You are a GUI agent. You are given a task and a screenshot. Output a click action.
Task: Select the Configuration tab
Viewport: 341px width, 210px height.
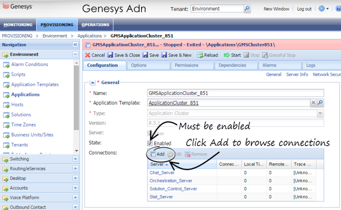(x=104, y=65)
